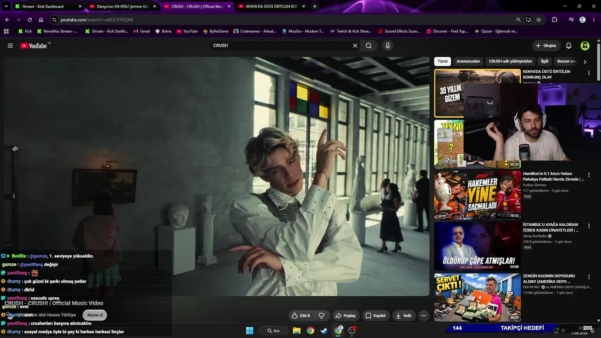Open the ByNoGame bookmark

(216, 31)
